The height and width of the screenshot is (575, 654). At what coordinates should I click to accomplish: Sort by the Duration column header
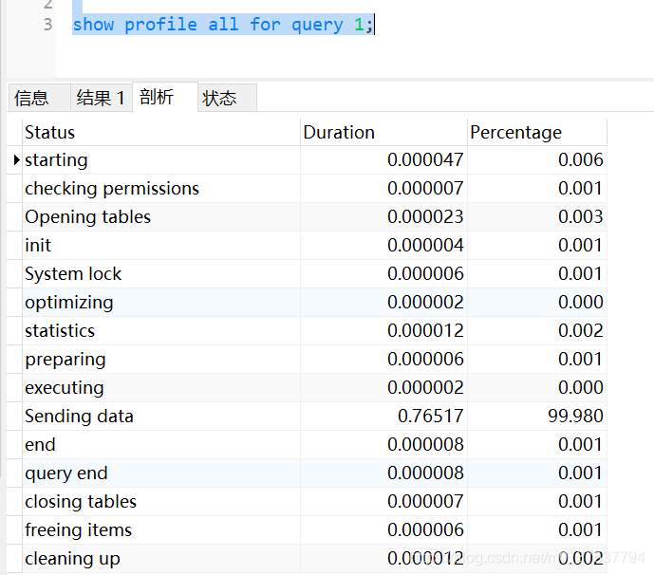[x=383, y=132]
